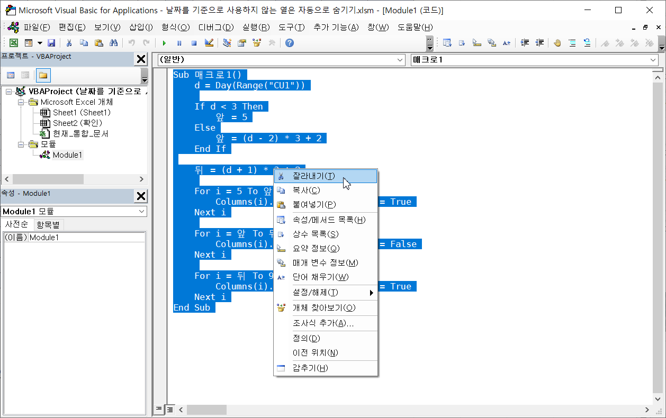Open the 도움말(H) menu
This screenshot has height=418, width=666.
point(415,27)
